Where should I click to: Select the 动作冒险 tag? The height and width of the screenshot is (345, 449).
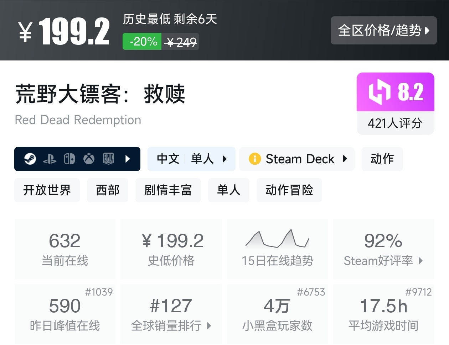point(289,190)
